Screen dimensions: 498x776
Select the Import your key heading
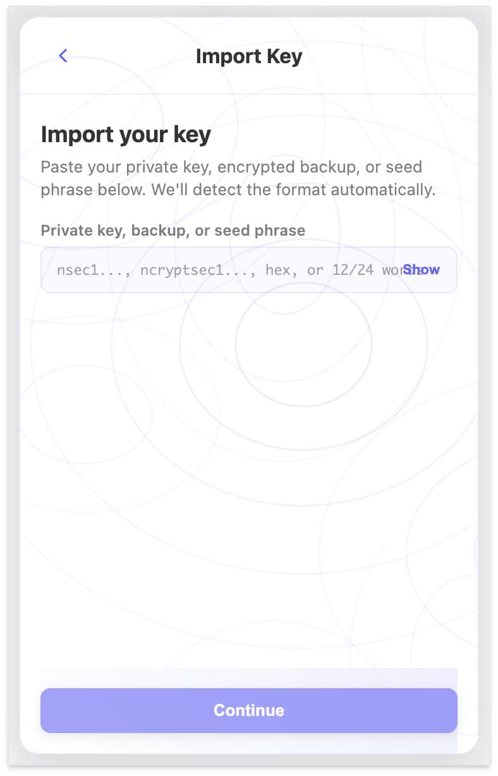pyautogui.click(x=125, y=134)
